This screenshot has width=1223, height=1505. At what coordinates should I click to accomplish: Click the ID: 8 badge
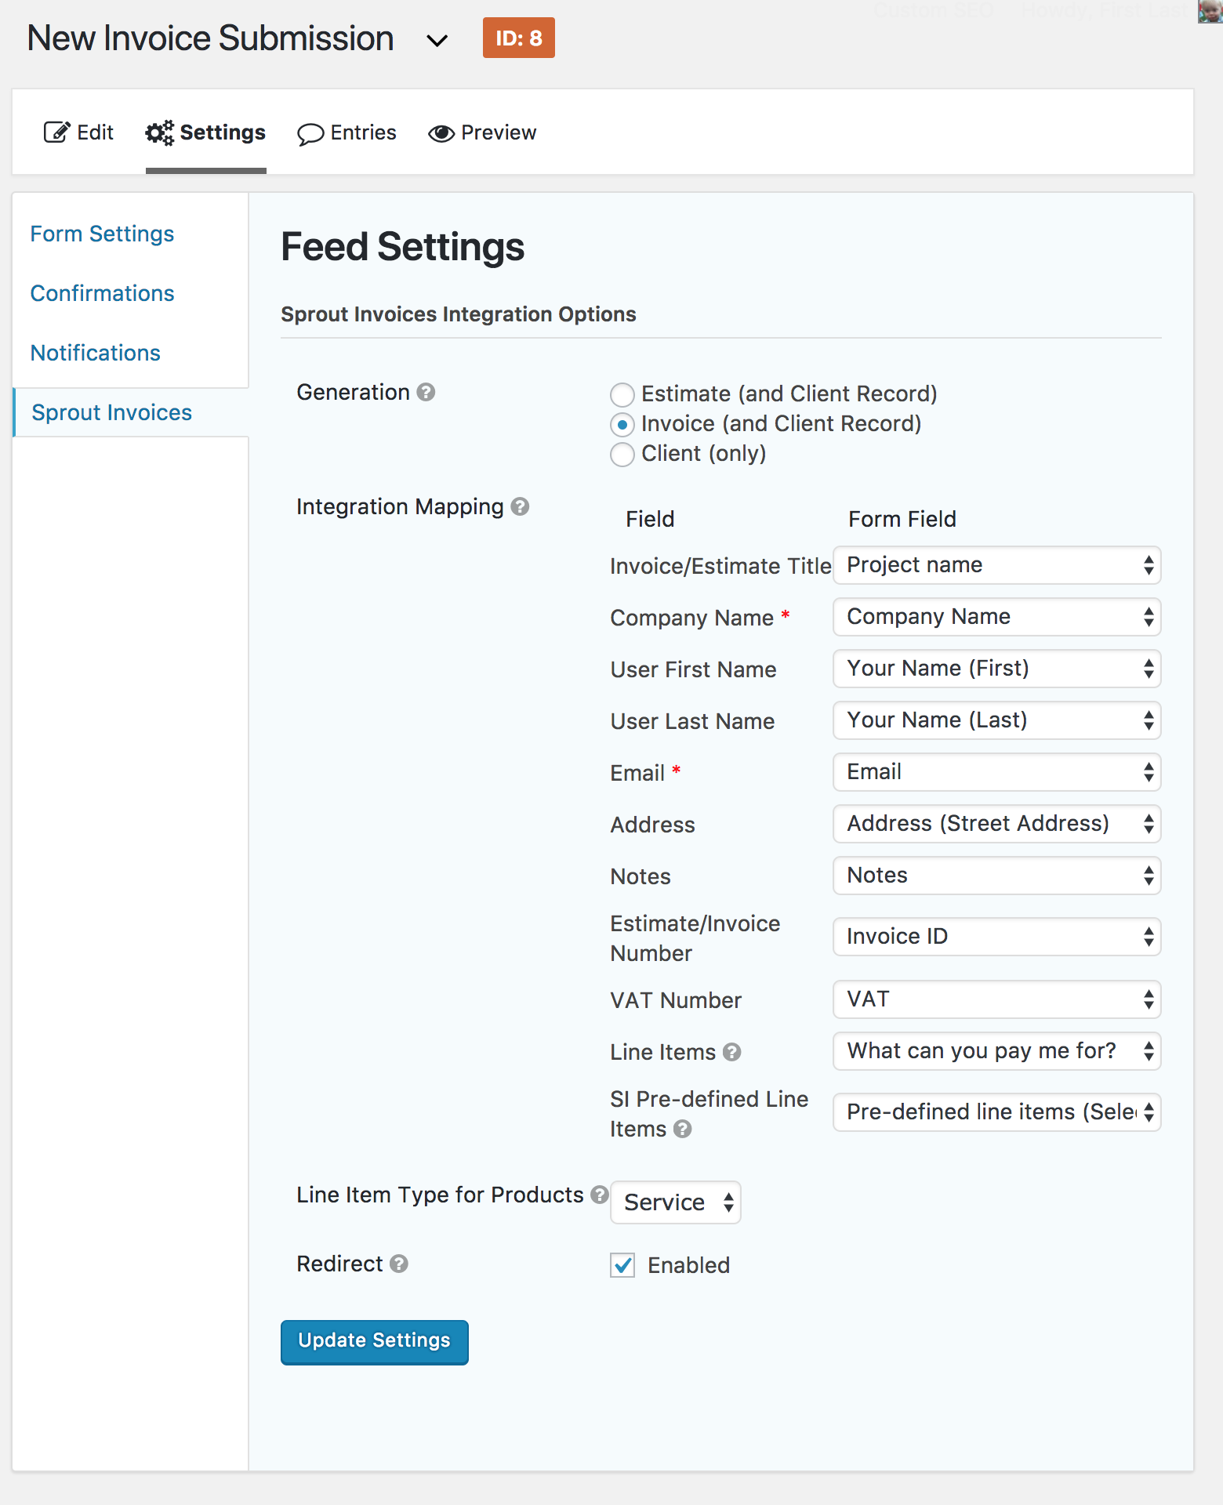click(518, 38)
